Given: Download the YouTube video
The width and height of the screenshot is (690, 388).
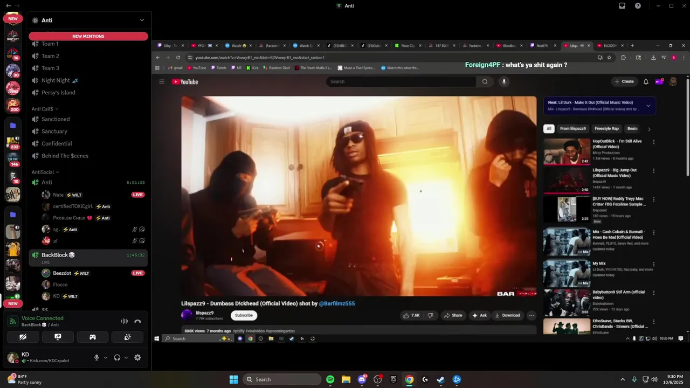Looking at the screenshot, I should (507, 315).
